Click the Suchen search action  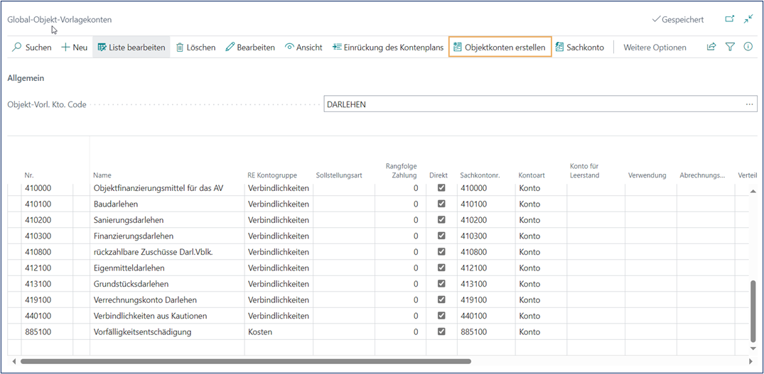tap(32, 47)
